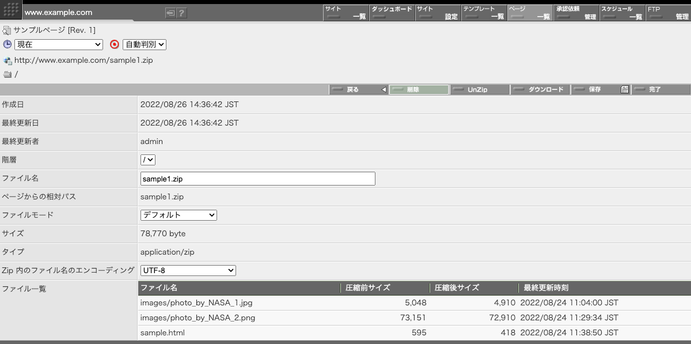691x344 pixels.
Task: Click the link icon before the sample1.zip URL
Action: (x=6, y=60)
